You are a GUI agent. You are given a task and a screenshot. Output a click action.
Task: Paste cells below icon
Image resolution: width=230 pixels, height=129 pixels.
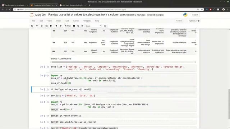(51, 26)
